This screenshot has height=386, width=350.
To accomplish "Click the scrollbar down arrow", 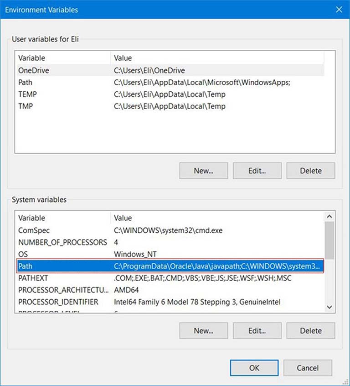I will click(329, 307).
